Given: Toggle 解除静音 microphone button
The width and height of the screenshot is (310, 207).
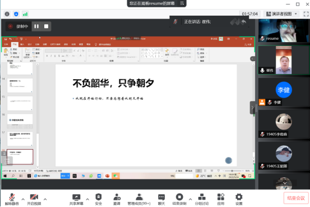Looking at the screenshot, I should tap(12, 199).
